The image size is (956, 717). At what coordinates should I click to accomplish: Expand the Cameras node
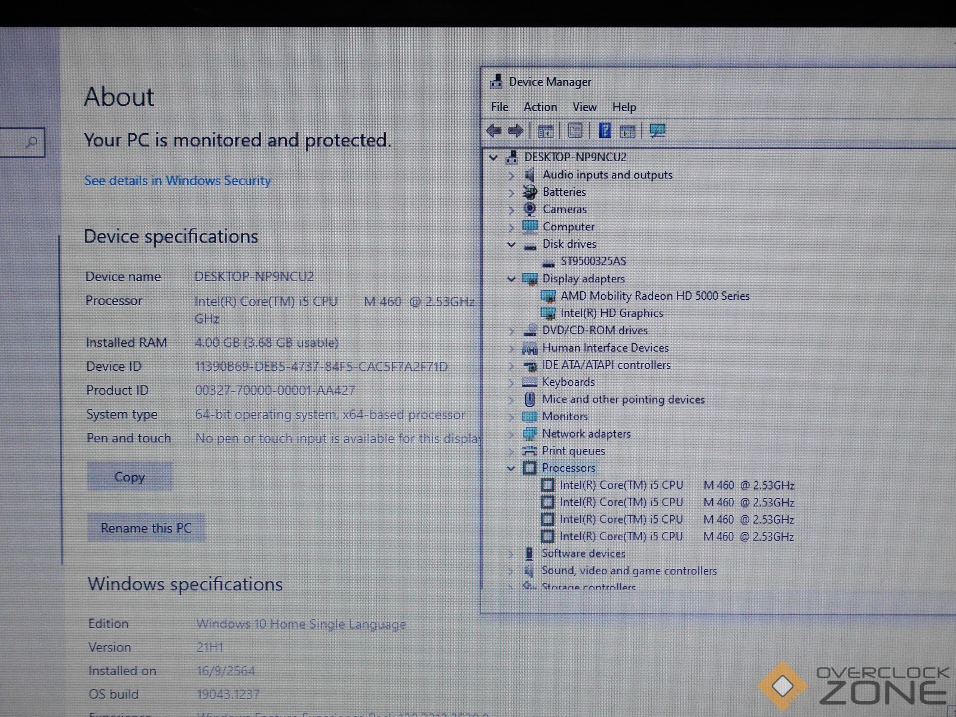pos(511,210)
